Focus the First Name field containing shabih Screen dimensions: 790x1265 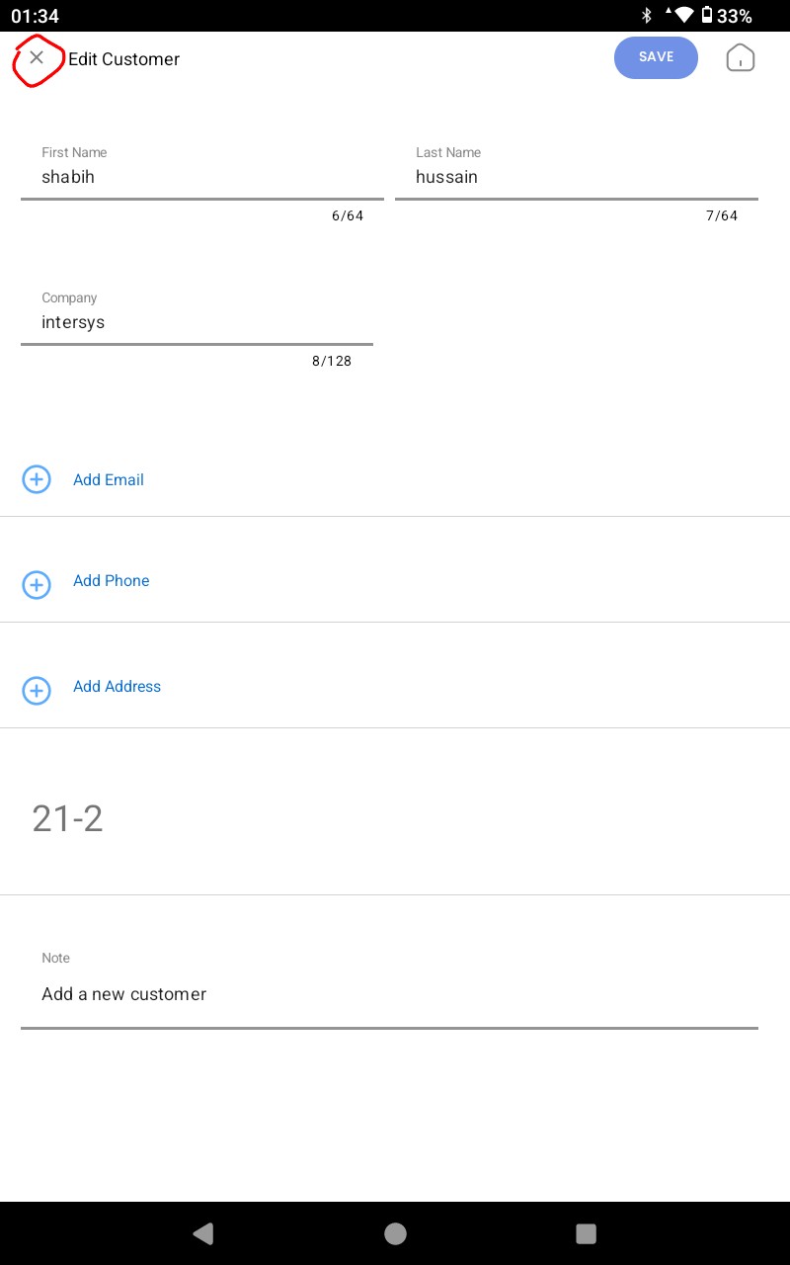coord(202,170)
